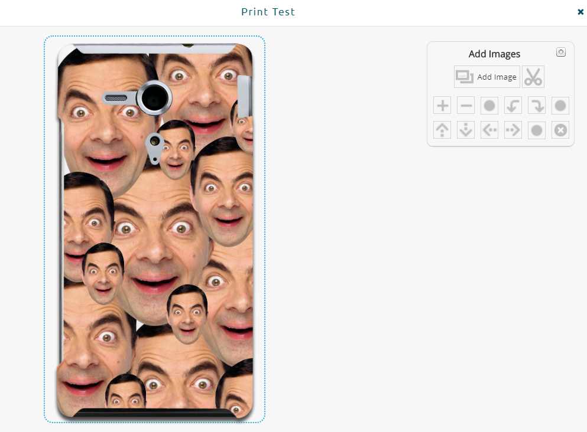Zoom in with the plus icon

[442, 106]
